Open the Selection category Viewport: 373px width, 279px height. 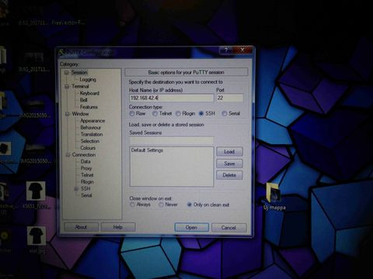pyautogui.click(x=90, y=141)
